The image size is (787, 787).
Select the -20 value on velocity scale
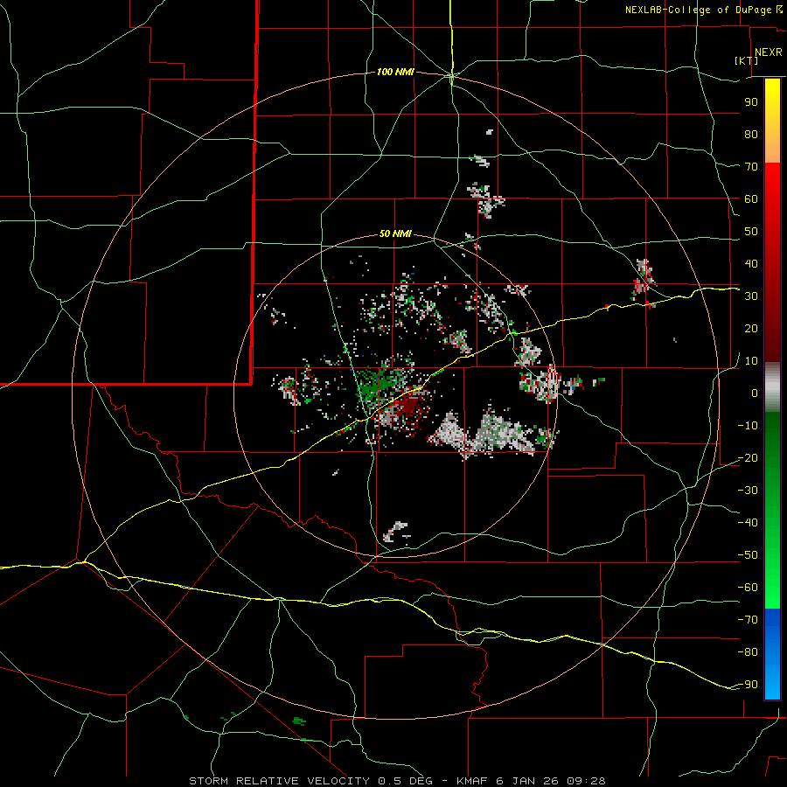(x=748, y=458)
